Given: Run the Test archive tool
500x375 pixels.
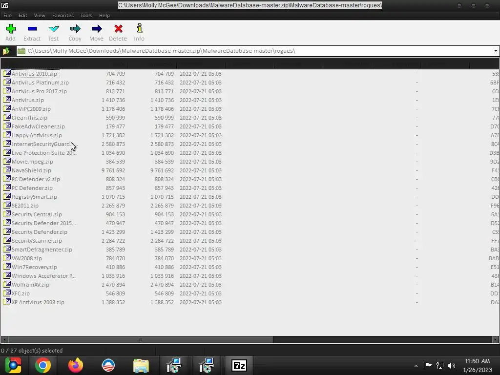Looking at the screenshot, I should 54,29.
